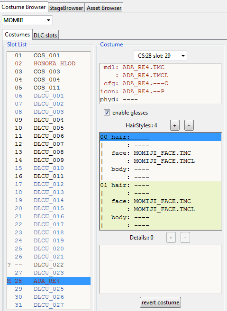Viewport: 227px width, 311px height.
Task: Expand the CS:28 slot: 29 dropdown
Action: pyautogui.click(x=160, y=56)
